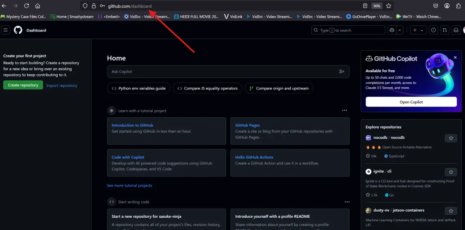Bookmark this page with star icon
This screenshot has width=465, height=230.
click(389, 6)
